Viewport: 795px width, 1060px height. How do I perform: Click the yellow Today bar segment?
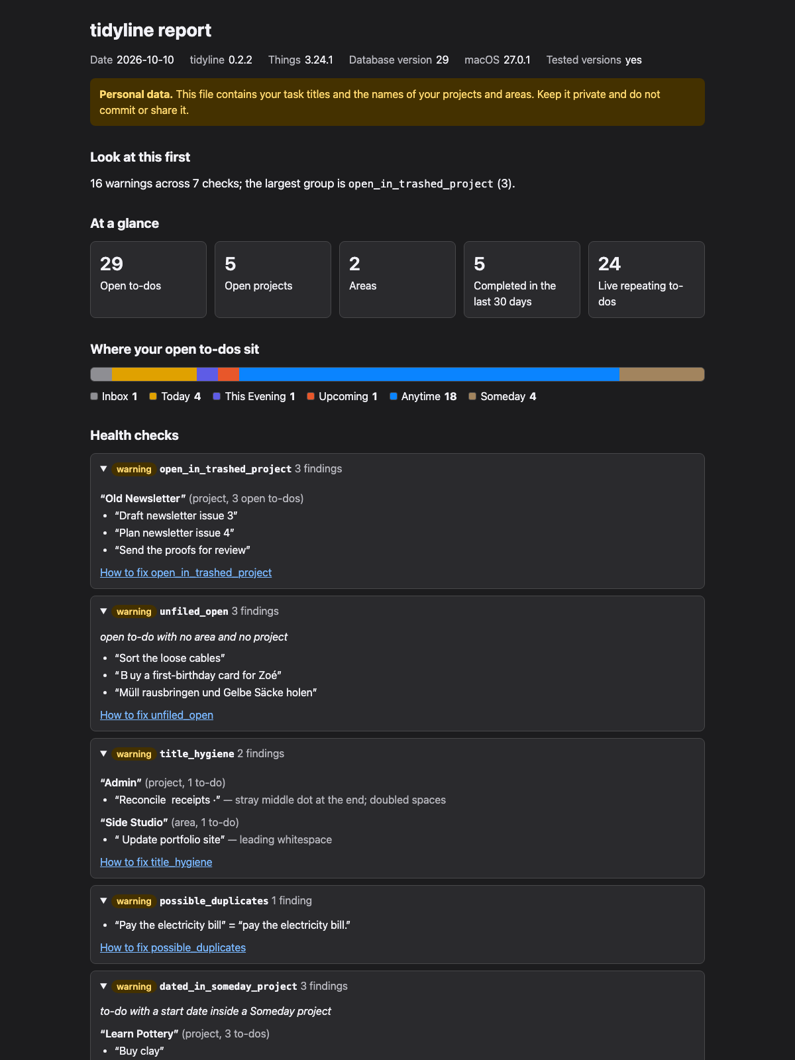pyautogui.click(x=154, y=374)
